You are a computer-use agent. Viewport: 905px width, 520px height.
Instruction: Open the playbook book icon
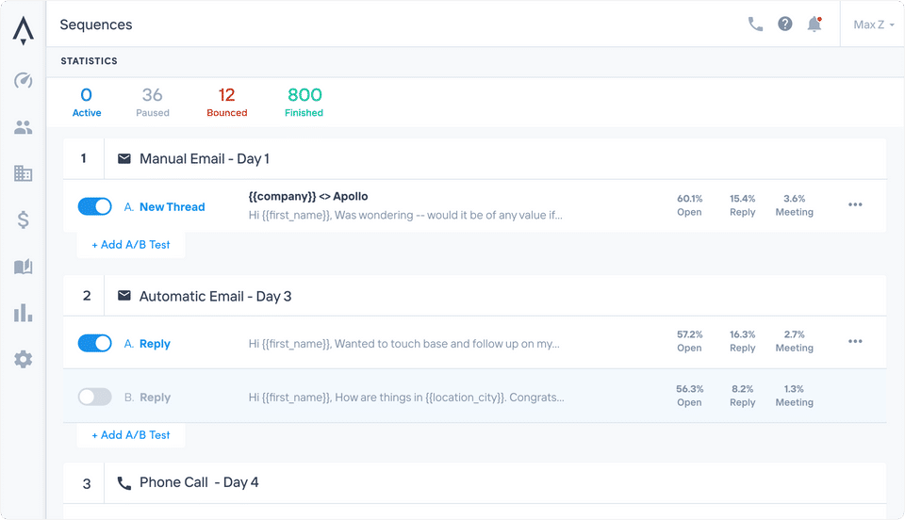24,267
